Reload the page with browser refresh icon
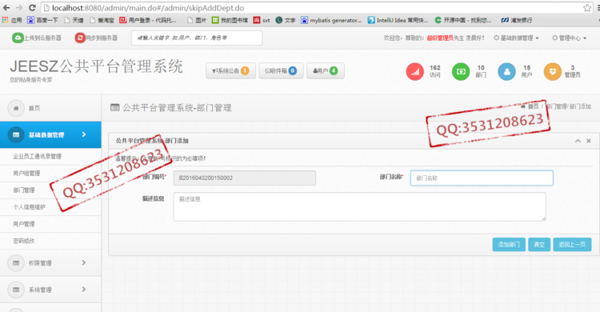 click(33, 8)
